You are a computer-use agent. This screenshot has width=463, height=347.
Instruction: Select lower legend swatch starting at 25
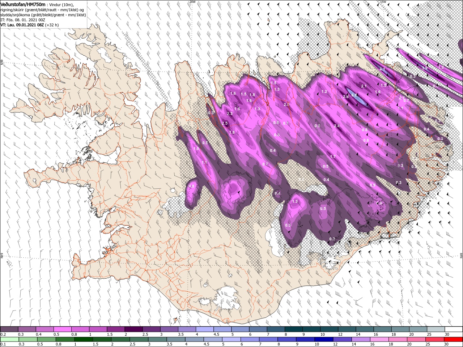[434, 339]
